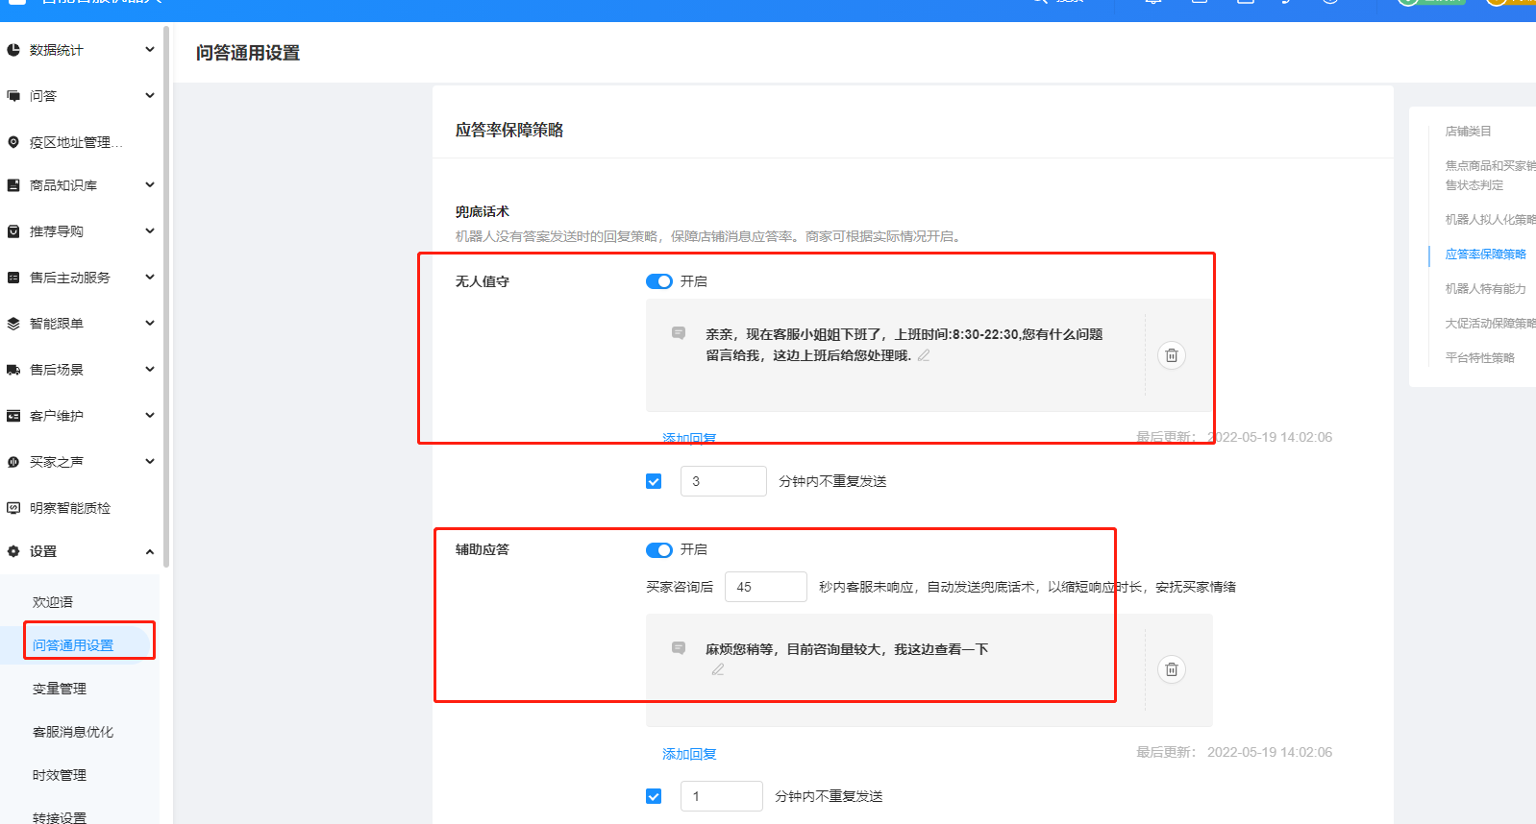Expand the 数据统计 menu chevron
Screen dimensions: 1536x824
point(150,50)
